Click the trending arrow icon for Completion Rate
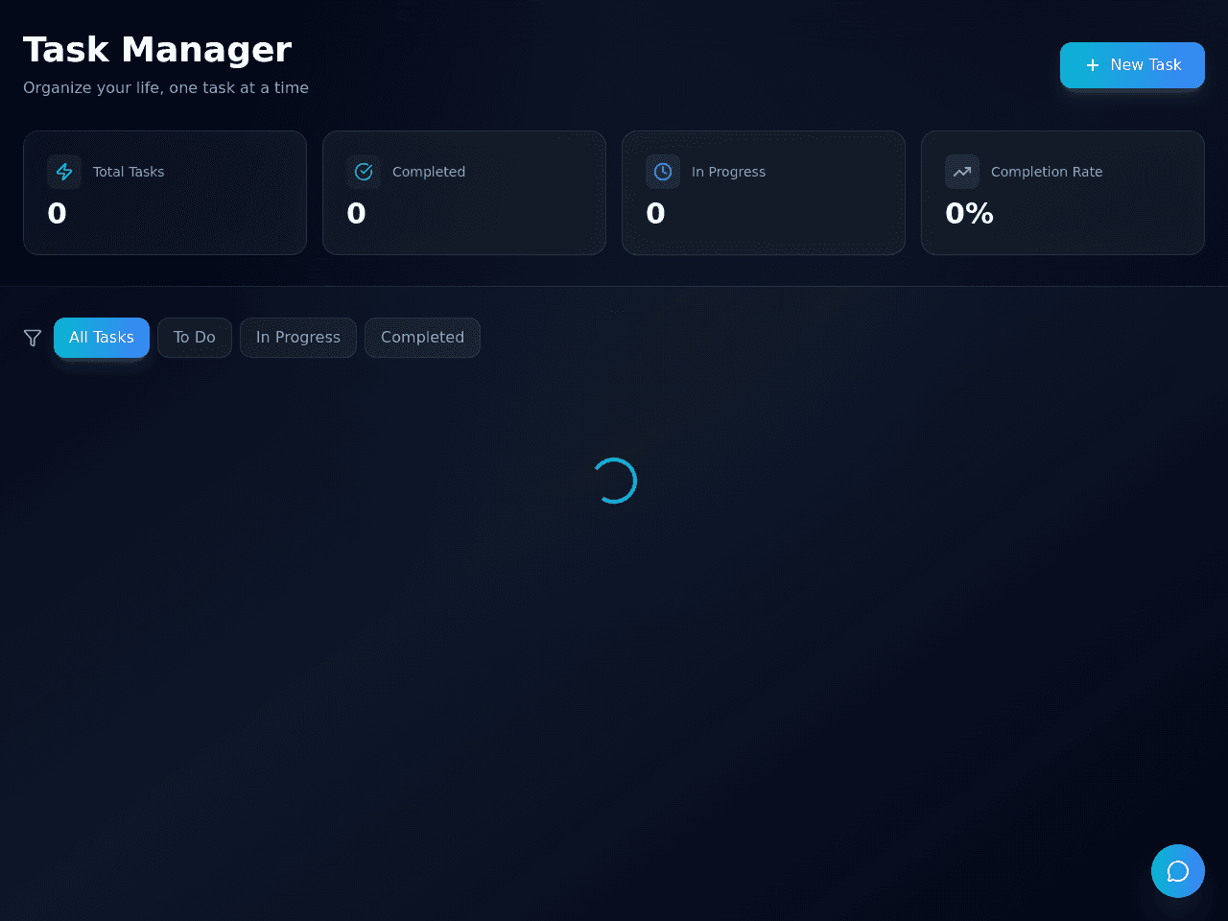 (962, 172)
